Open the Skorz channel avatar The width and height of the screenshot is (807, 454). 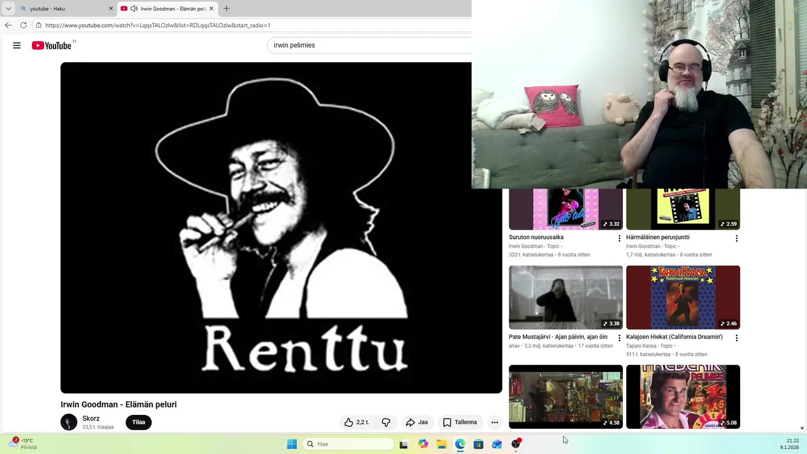[x=69, y=422]
